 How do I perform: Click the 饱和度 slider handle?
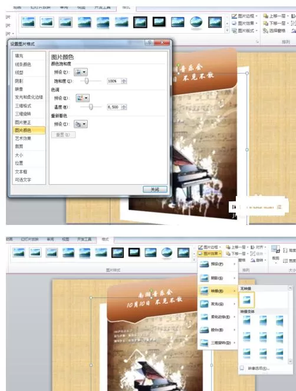click(x=87, y=81)
